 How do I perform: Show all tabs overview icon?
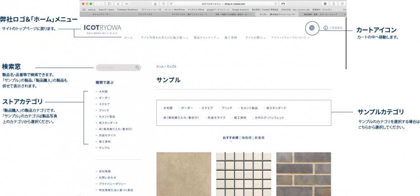pos(342,4)
